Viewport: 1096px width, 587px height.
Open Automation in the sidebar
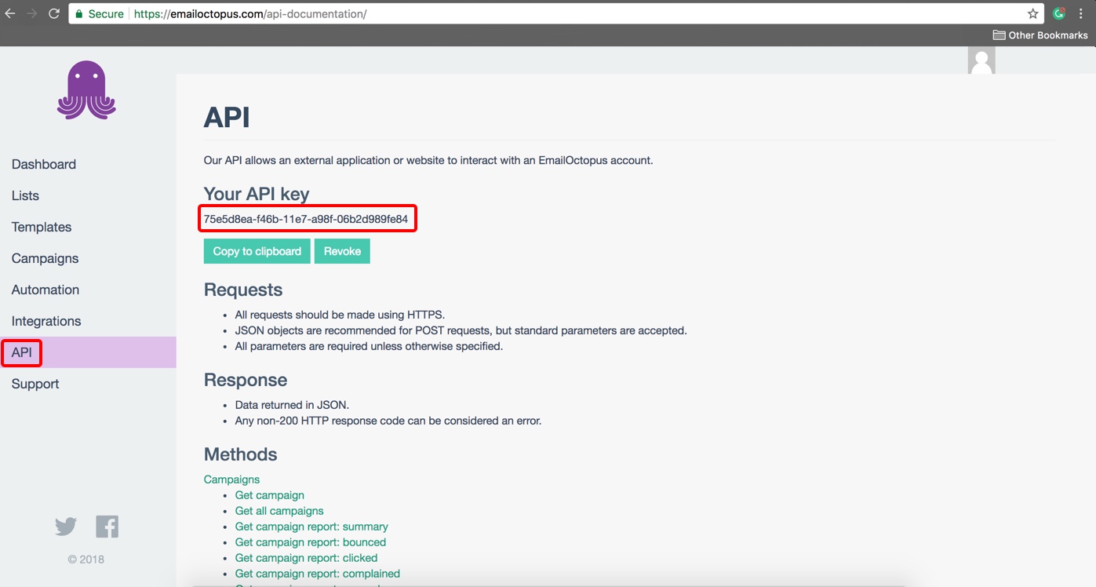46,290
